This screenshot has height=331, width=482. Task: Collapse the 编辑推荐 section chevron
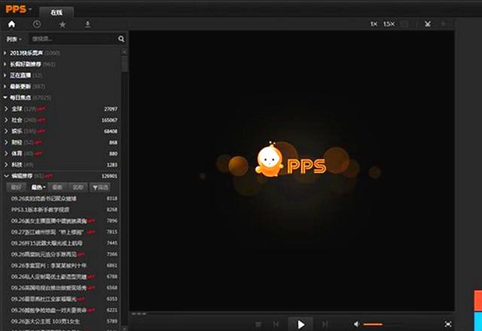[6, 176]
